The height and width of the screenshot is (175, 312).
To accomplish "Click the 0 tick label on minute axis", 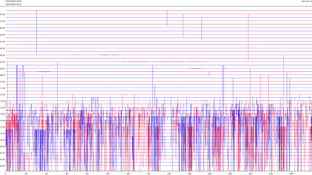I will point(6,174).
